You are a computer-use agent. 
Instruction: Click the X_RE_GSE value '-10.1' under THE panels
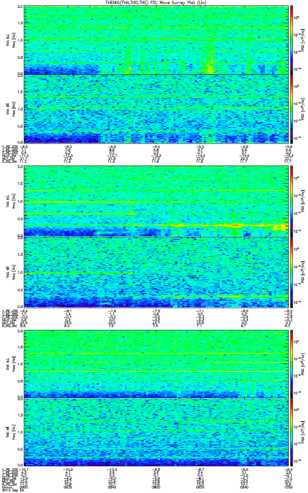pos(24,470)
